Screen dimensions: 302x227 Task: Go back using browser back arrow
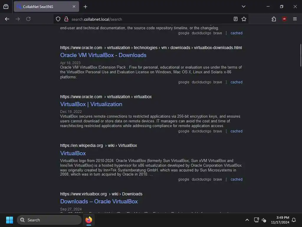7,19
